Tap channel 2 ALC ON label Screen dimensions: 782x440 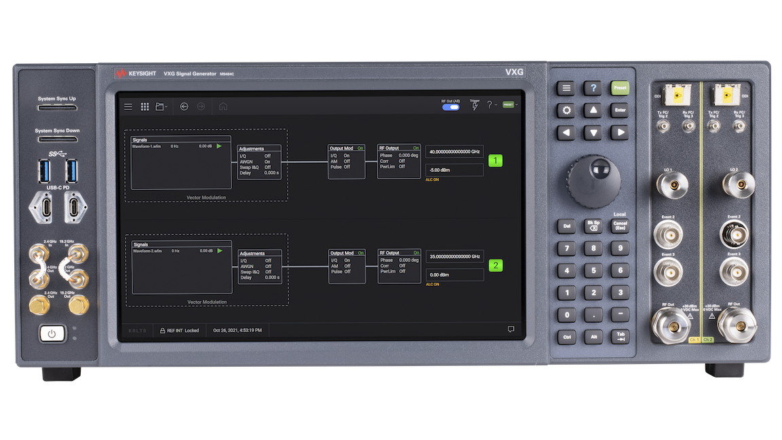click(432, 285)
